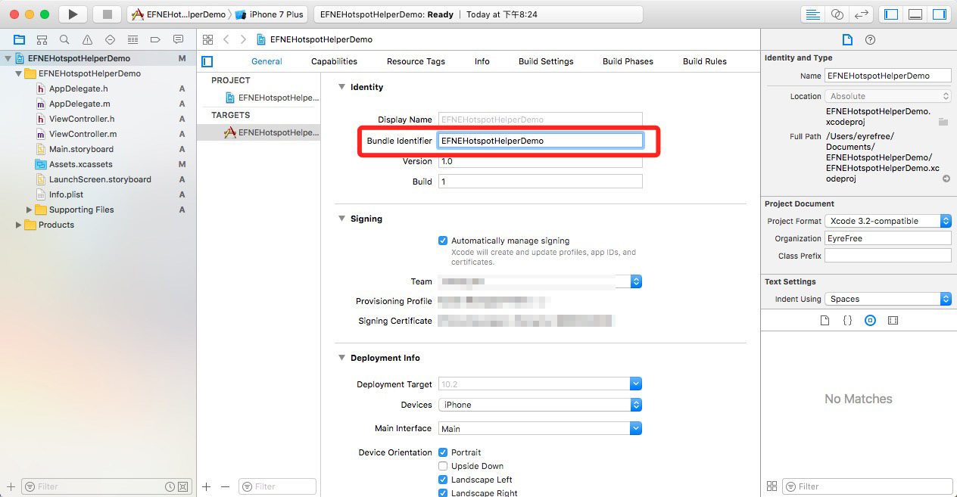957x497 pixels.
Task: Open the Project Format dropdown
Action: (x=887, y=221)
